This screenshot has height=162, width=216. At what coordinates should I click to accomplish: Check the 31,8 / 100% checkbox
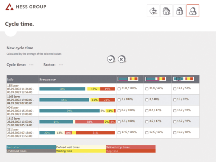click(119, 89)
